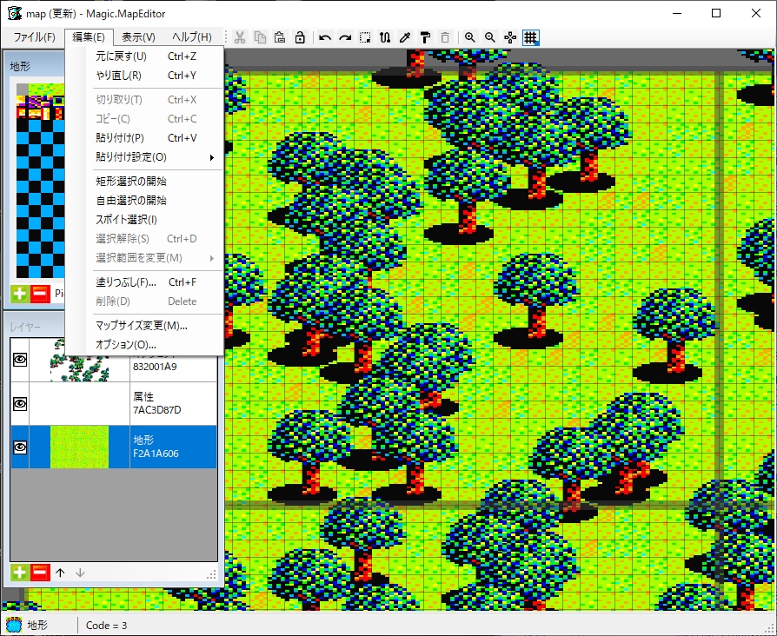The width and height of the screenshot is (777, 636).
Task: Toggle visibility of 属性 layer
Action: pos(20,404)
